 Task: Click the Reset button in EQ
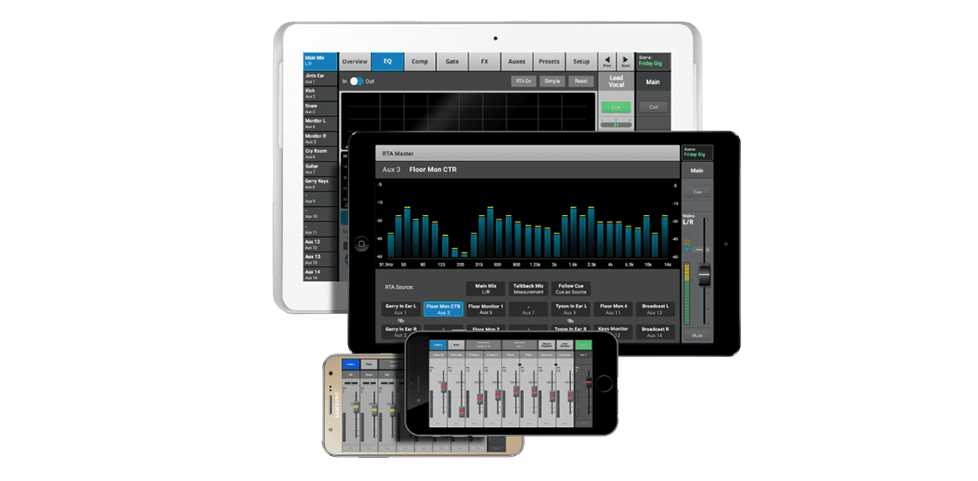(581, 81)
